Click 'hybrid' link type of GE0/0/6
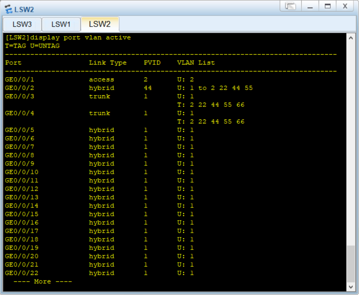Viewport: 359px width, 295px height. [x=102, y=138]
